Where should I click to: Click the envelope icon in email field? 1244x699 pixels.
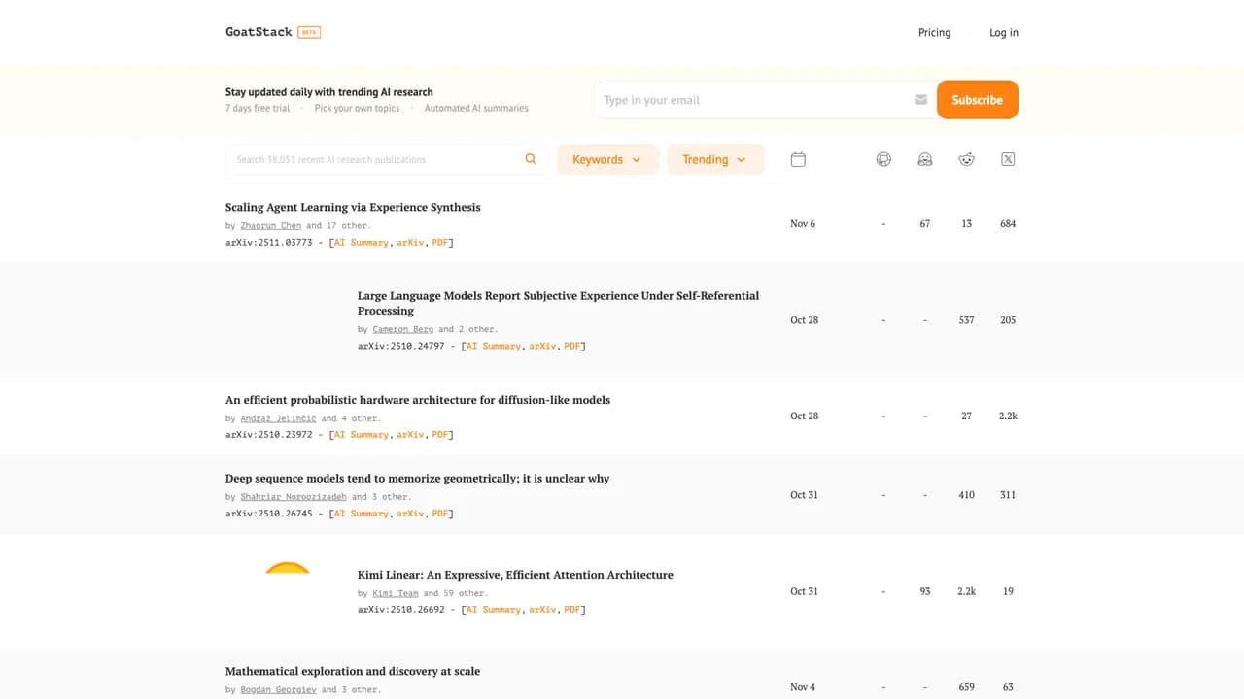pyautogui.click(x=920, y=100)
